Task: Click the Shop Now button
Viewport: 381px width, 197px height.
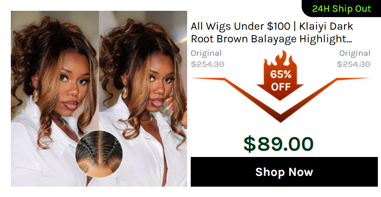Action: click(284, 172)
